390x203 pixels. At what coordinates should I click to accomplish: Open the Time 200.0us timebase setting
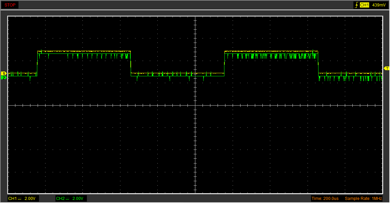coord(325,199)
